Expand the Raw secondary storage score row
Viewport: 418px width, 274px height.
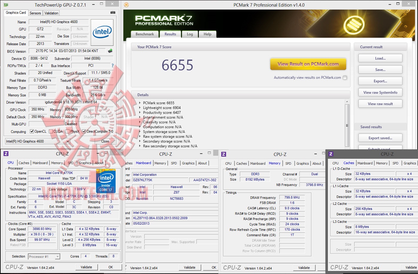pos(140,146)
